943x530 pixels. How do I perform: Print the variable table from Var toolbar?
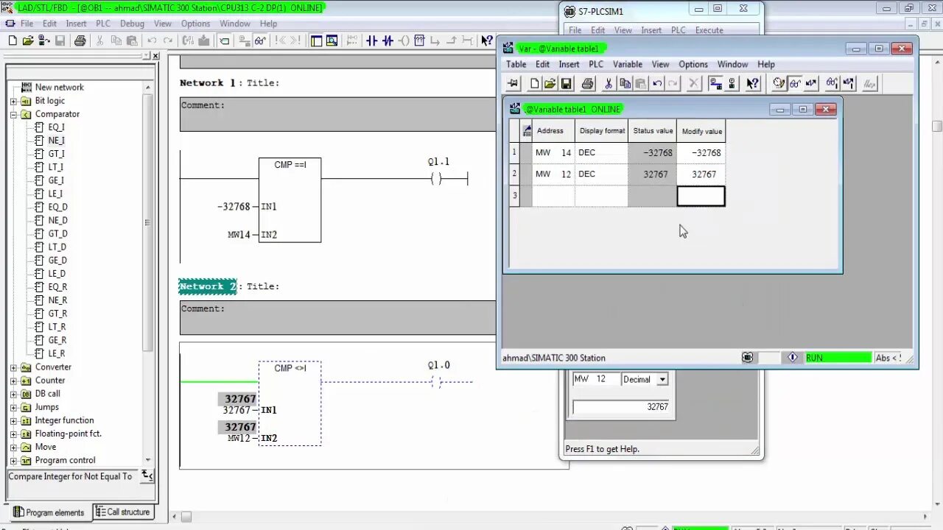(587, 83)
